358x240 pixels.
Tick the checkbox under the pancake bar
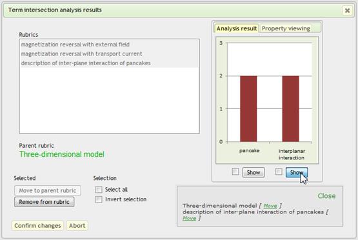[235, 172]
